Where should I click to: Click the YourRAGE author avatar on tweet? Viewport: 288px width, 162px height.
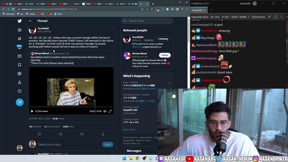(x=32, y=30)
